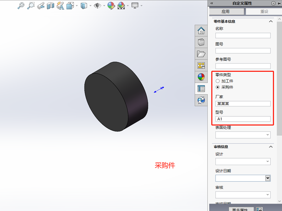Switch to the Custom Properties tab
The image size is (282, 211).
[201, 89]
